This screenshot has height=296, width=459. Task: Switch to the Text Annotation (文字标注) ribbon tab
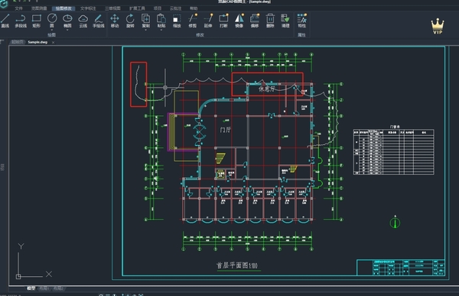click(88, 8)
